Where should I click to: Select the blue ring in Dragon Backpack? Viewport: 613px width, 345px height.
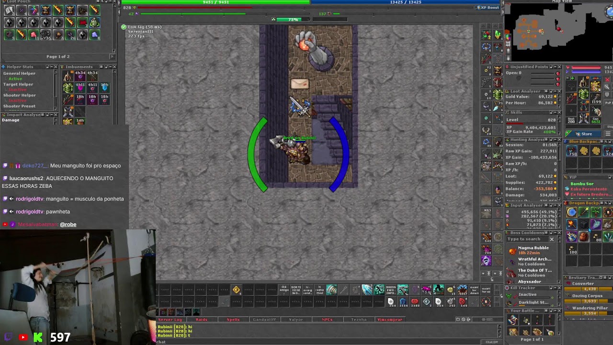(572, 212)
